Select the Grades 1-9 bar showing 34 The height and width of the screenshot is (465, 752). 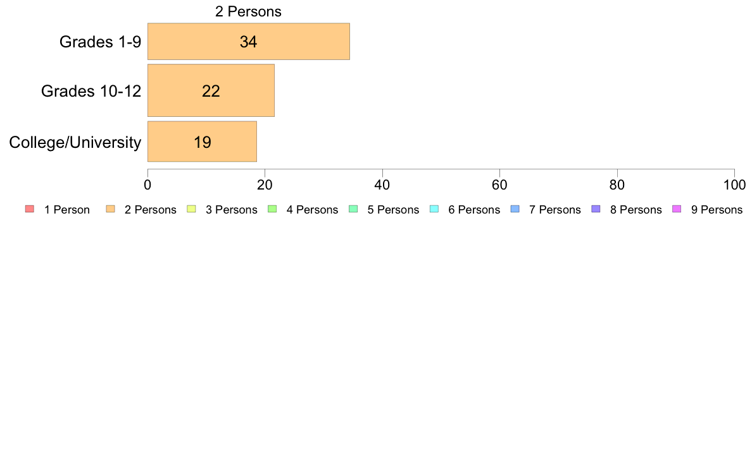[x=248, y=42]
